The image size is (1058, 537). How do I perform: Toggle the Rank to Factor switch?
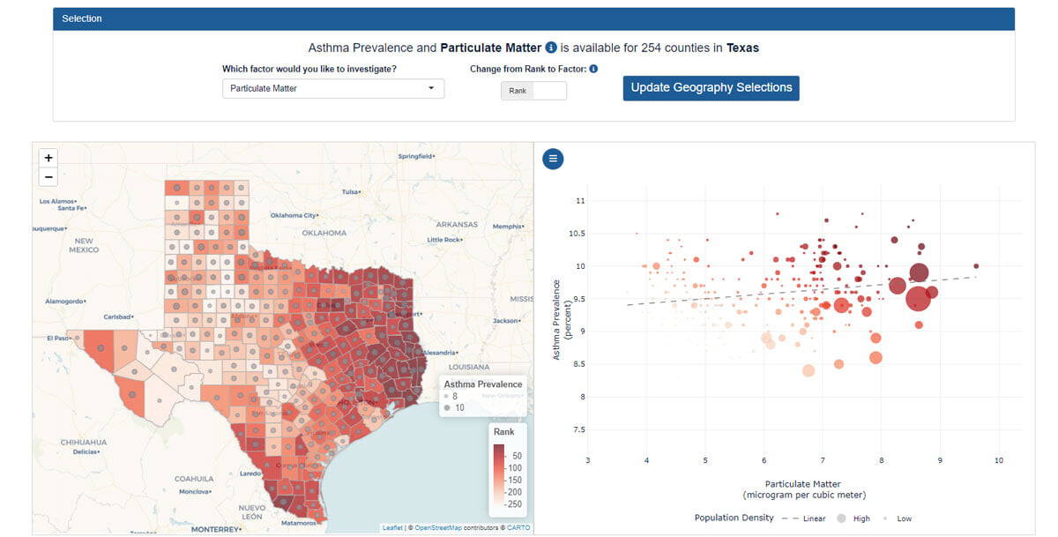tap(533, 91)
